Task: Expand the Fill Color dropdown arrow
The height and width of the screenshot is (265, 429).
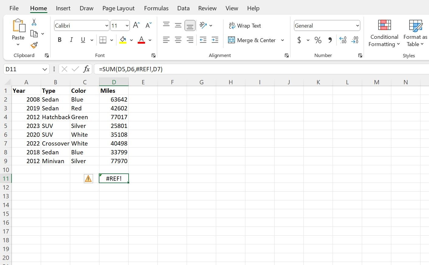Action: point(131,40)
